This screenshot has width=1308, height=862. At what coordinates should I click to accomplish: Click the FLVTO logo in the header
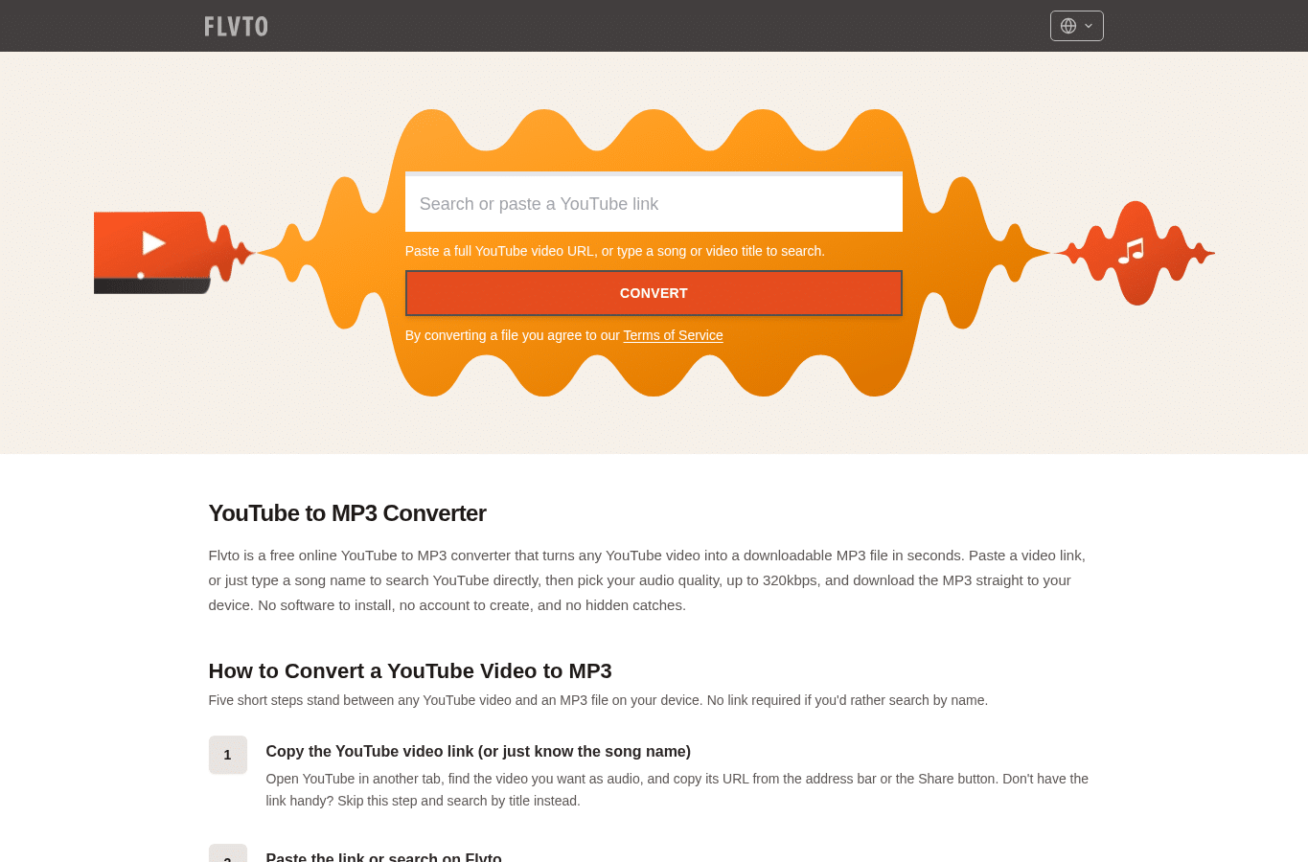coord(236,26)
